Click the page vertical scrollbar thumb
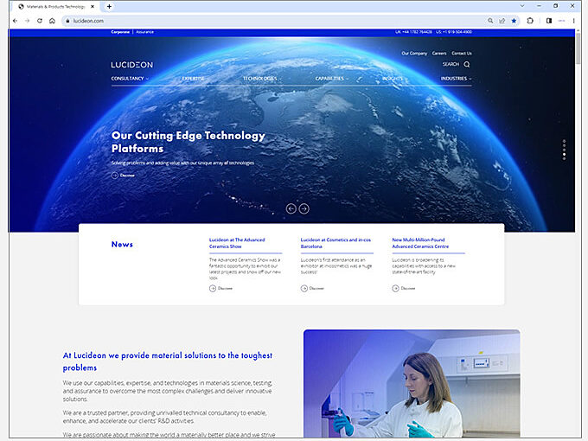 (578, 48)
